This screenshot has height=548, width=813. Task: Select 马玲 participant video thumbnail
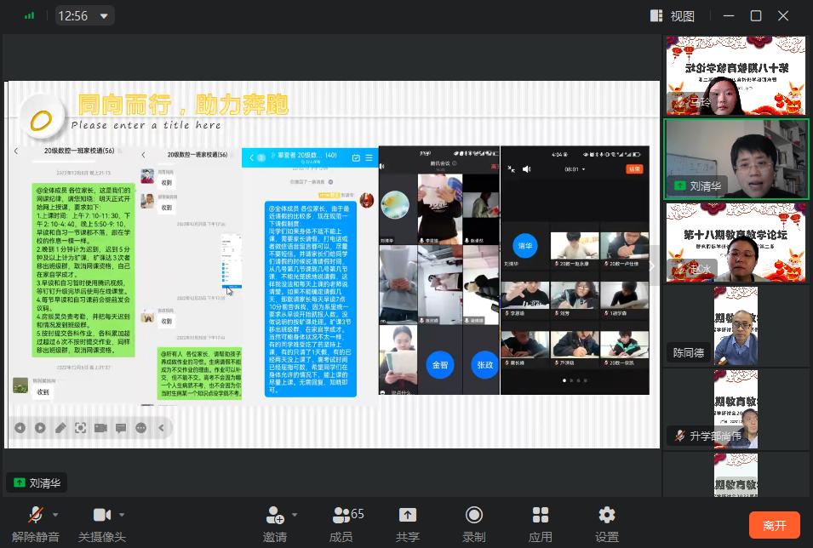tap(736, 76)
